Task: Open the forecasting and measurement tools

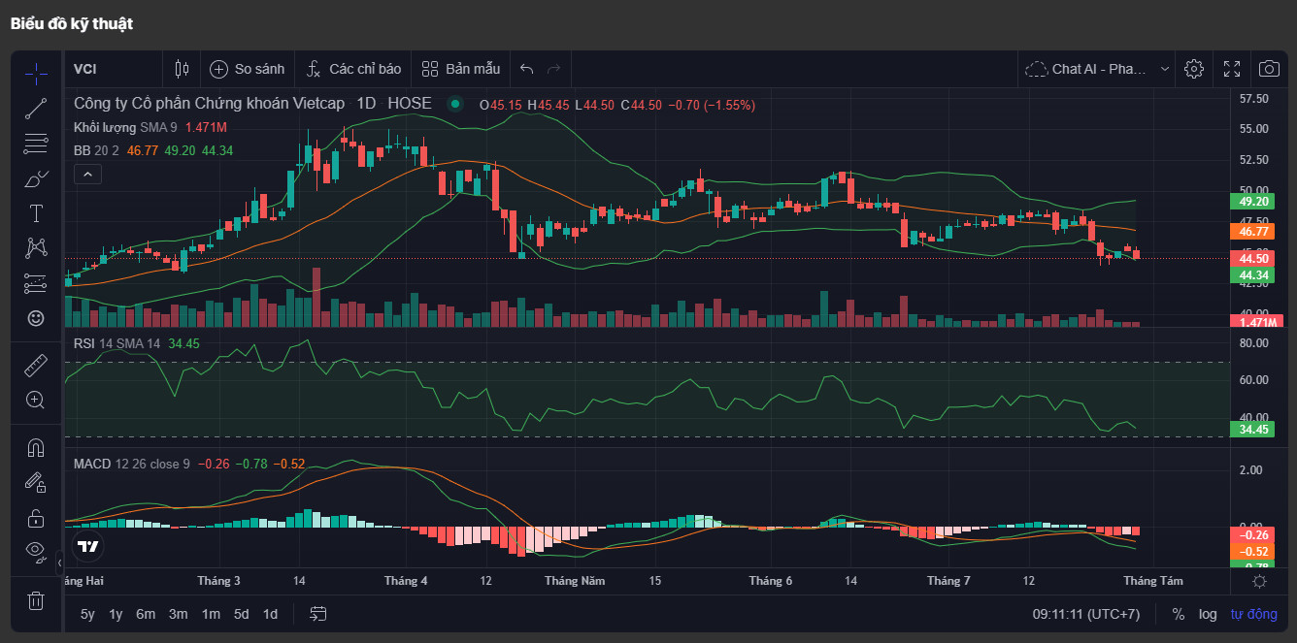Action: (x=36, y=283)
